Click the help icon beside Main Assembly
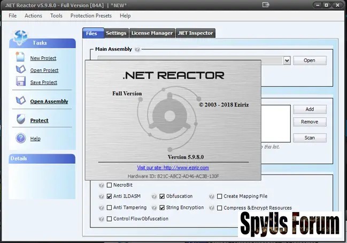Screen dimensions: 347x243 click(x=137, y=50)
